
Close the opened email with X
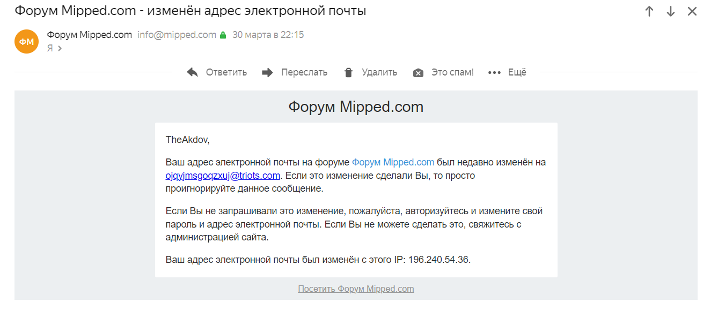pos(692,11)
